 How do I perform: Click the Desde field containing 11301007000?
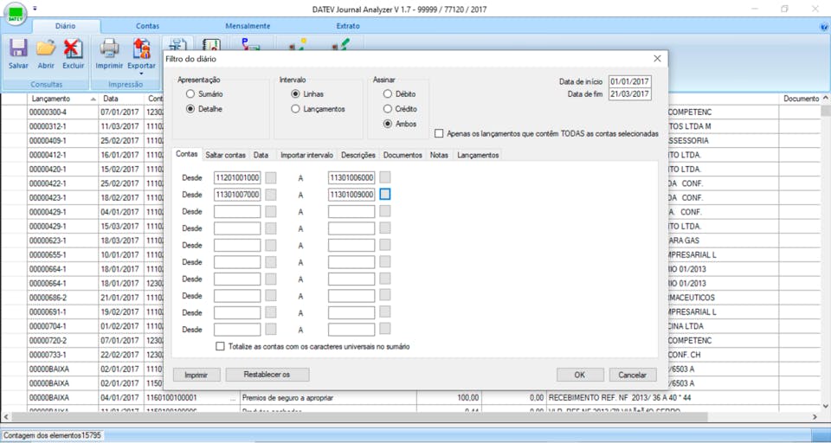coord(237,195)
